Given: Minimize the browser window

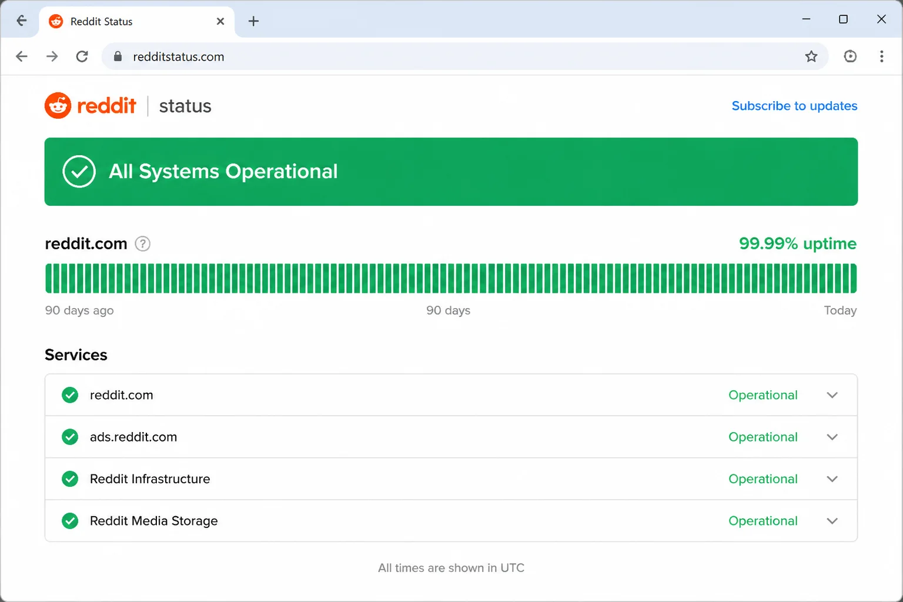Looking at the screenshot, I should tap(806, 19).
